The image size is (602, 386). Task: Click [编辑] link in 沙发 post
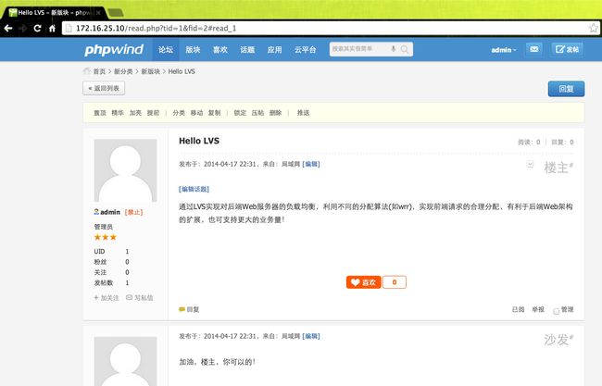coord(311,336)
